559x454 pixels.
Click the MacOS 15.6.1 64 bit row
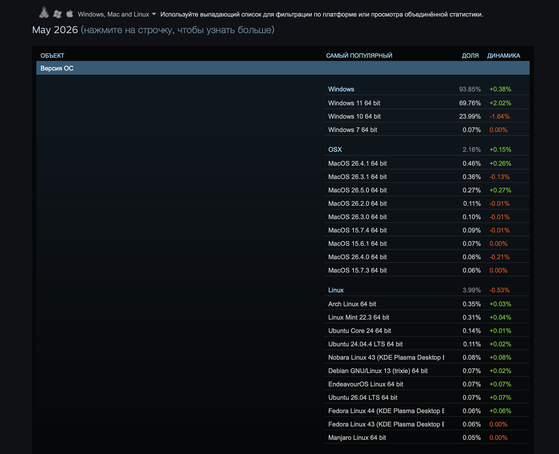point(427,243)
